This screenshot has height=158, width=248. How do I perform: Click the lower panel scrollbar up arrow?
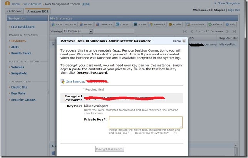click(x=236, y=145)
